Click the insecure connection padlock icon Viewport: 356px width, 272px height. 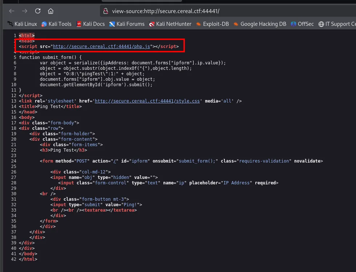106,11
